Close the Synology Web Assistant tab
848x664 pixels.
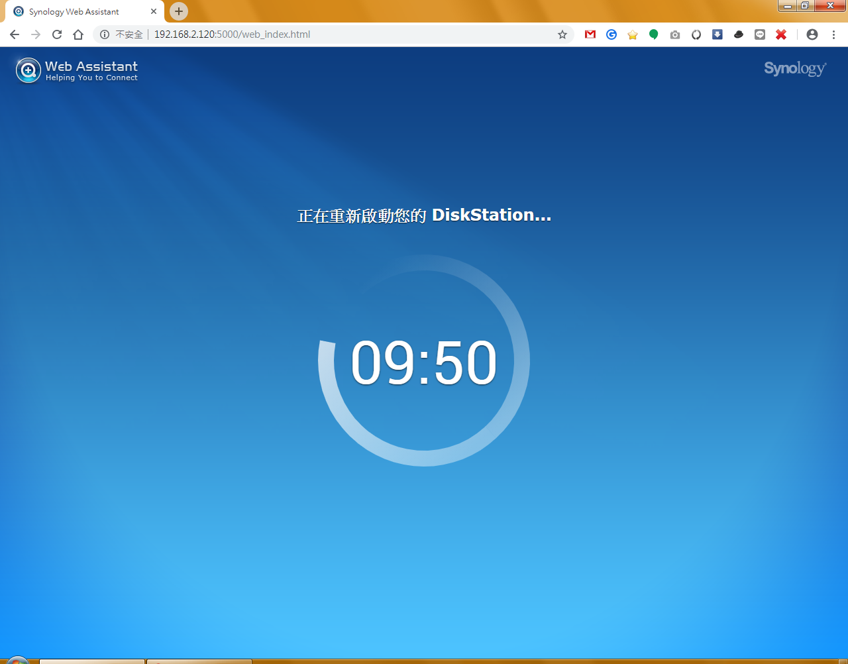click(x=154, y=11)
